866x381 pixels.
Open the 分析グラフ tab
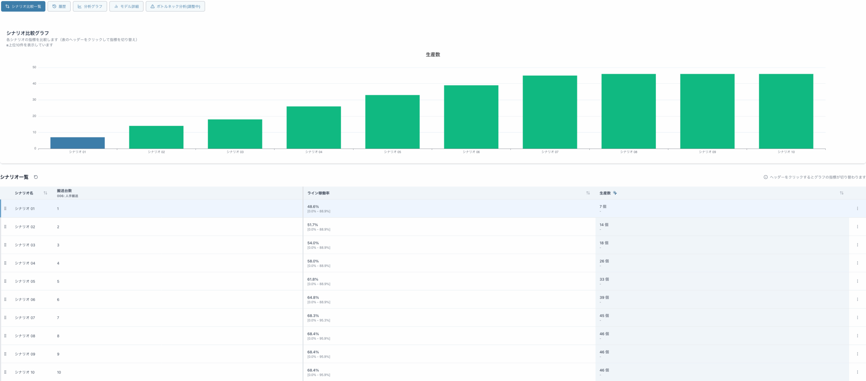tap(90, 6)
